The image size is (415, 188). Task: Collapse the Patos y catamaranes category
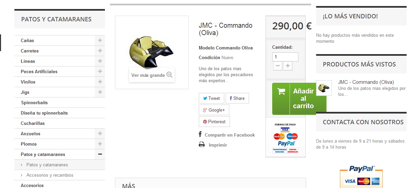[100, 154]
